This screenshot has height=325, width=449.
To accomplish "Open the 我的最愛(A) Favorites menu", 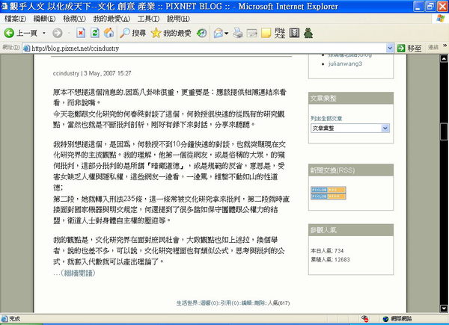I will tap(112, 19).
